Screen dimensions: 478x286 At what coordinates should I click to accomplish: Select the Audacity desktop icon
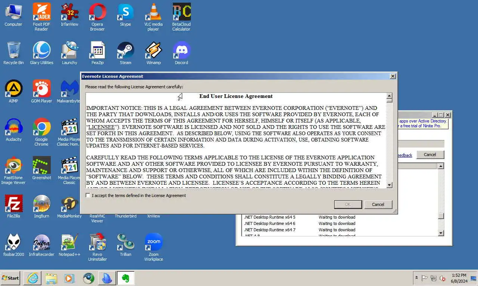point(13,130)
